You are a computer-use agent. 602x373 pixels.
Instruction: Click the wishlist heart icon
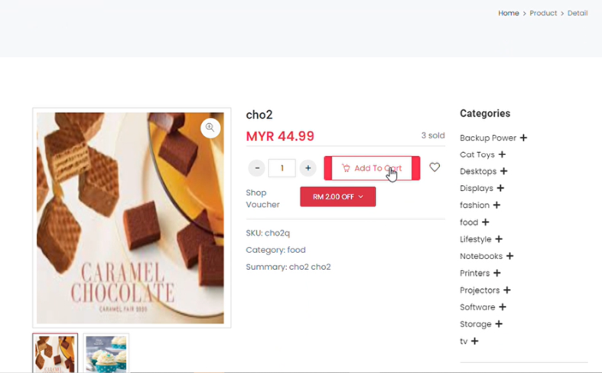(434, 167)
